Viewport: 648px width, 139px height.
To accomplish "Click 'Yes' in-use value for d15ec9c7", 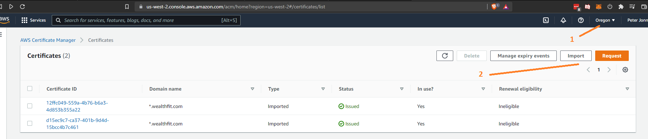I will click(421, 124).
